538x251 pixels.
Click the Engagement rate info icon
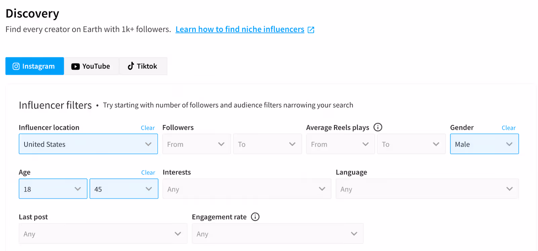click(255, 217)
